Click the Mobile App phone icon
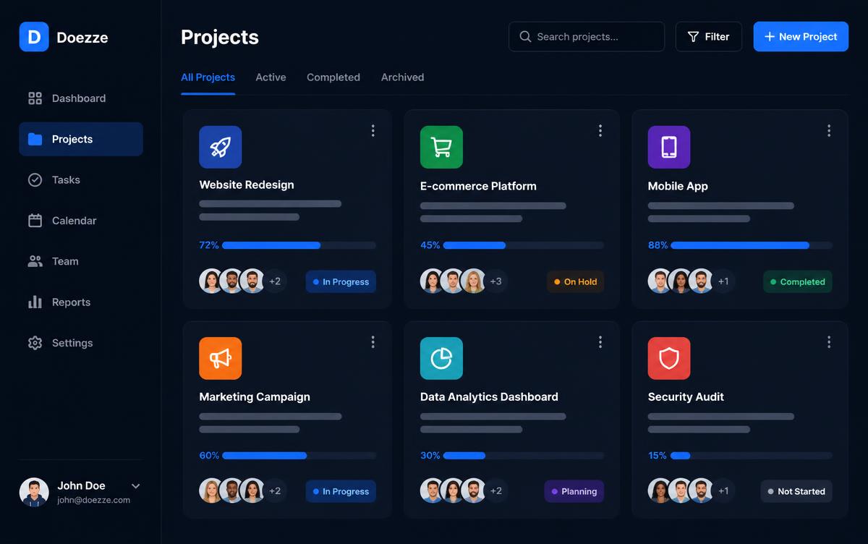 click(669, 148)
